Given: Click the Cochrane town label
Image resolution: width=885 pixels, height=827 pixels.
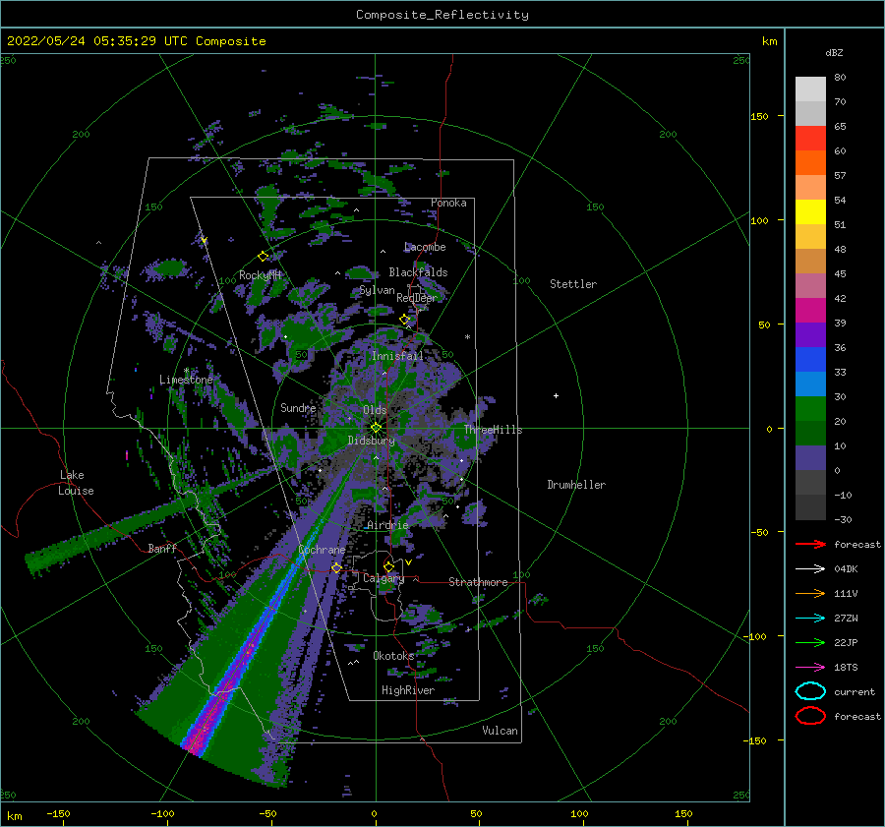Looking at the screenshot, I should click(x=322, y=550).
